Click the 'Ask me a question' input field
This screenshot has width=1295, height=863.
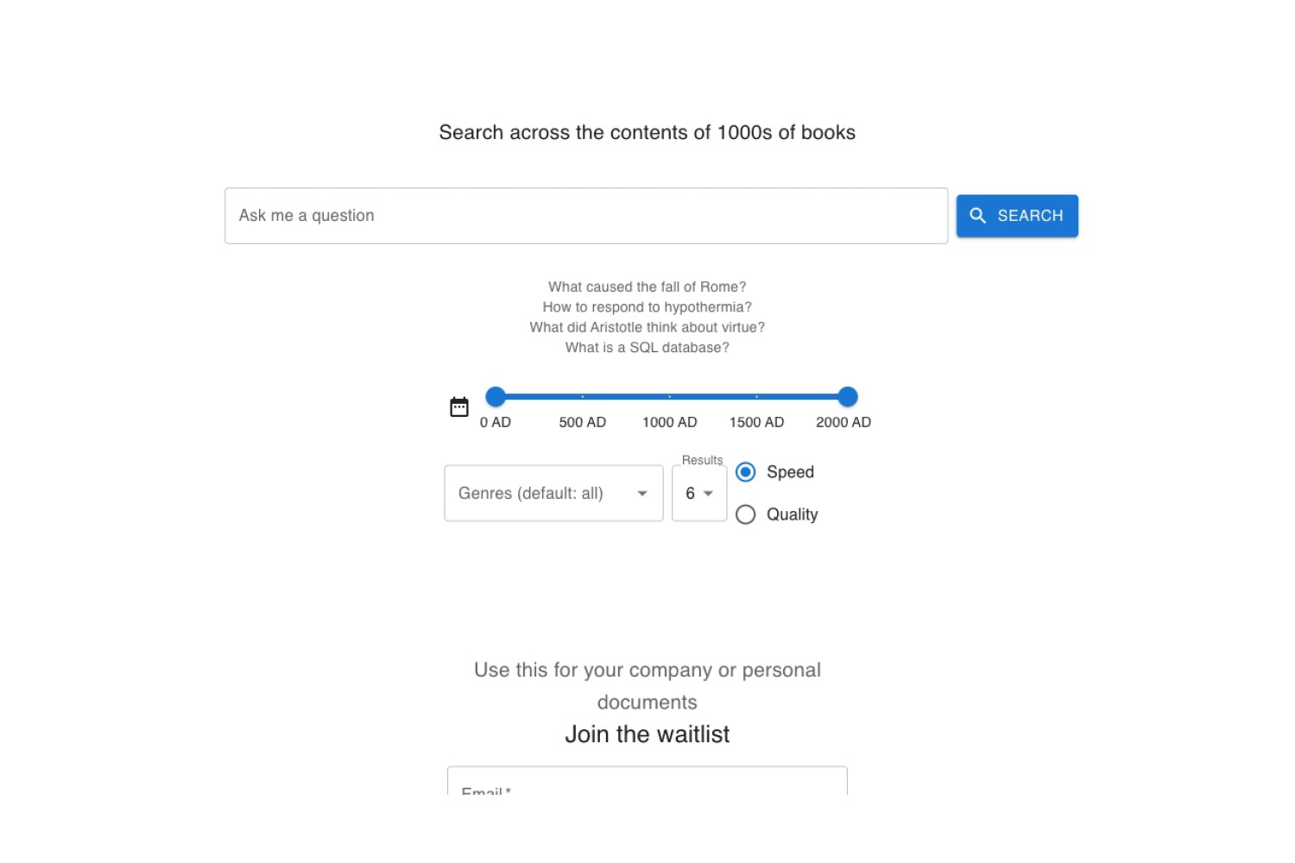(586, 216)
